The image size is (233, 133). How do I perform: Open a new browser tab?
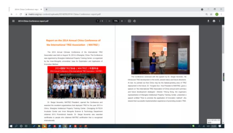pyautogui.click(x=47, y=9)
